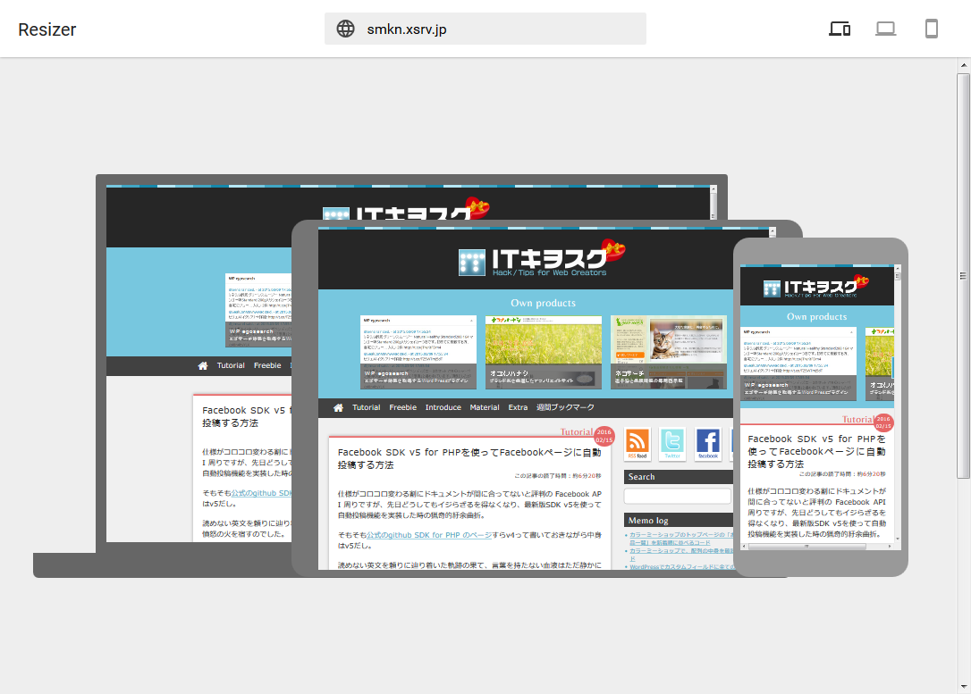Click the Search input box in the tablet sidebar
The height and width of the screenshot is (694, 971).
[x=677, y=496]
